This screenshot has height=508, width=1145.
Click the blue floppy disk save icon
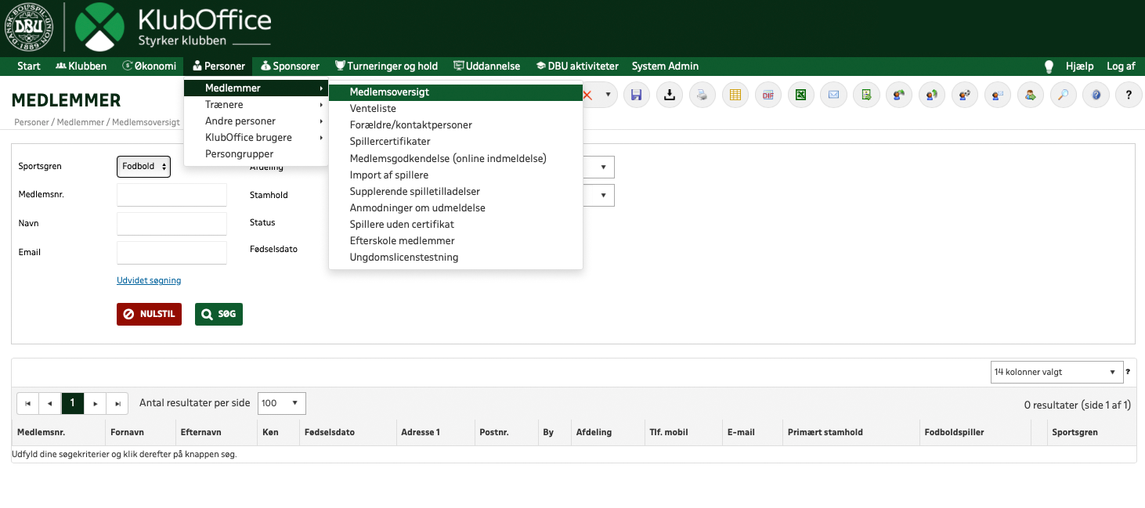click(x=637, y=95)
